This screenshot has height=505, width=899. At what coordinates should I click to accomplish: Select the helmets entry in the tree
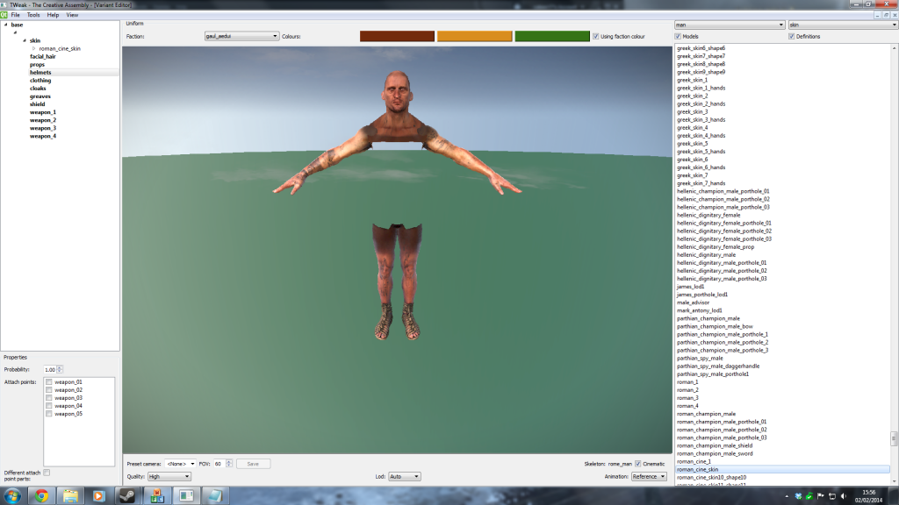point(40,72)
